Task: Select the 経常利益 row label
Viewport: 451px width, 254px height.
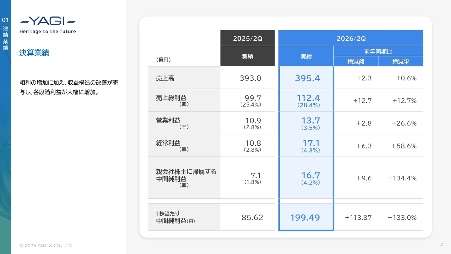Action: [x=168, y=143]
